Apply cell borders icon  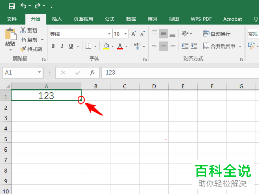point(89,46)
